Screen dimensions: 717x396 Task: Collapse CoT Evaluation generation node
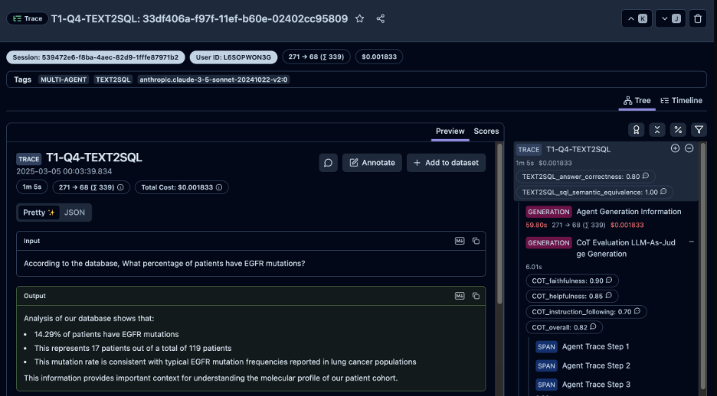tap(692, 242)
